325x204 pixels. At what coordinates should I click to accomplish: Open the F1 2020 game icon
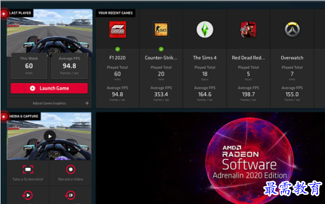point(118,30)
